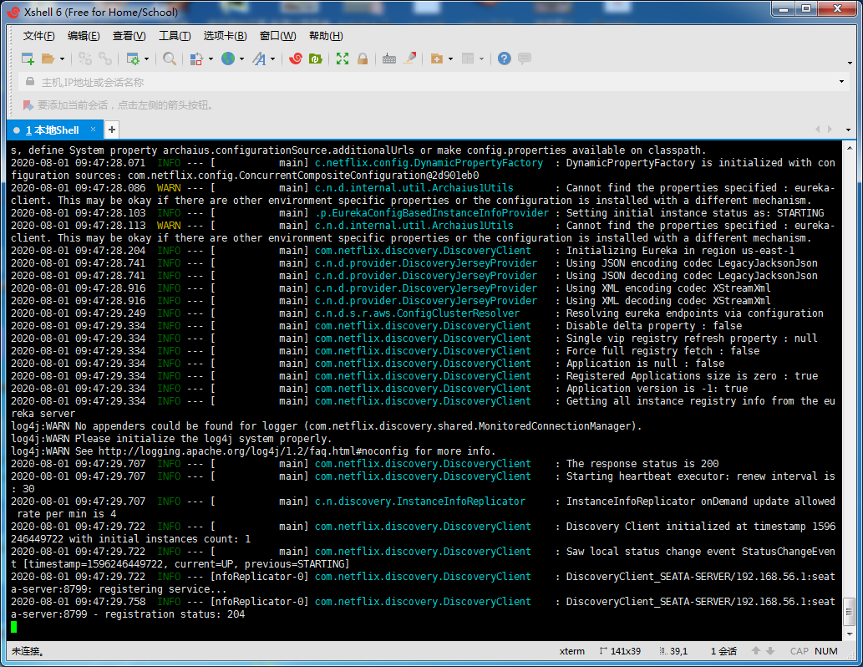The width and height of the screenshot is (863, 667).
Task: Expand the address bar dropdown arrow
Action: [x=841, y=82]
